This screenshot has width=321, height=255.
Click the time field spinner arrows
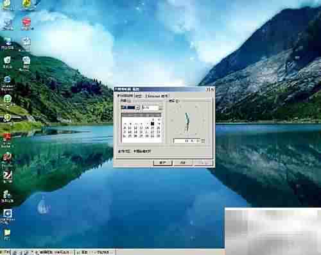(203, 141)
